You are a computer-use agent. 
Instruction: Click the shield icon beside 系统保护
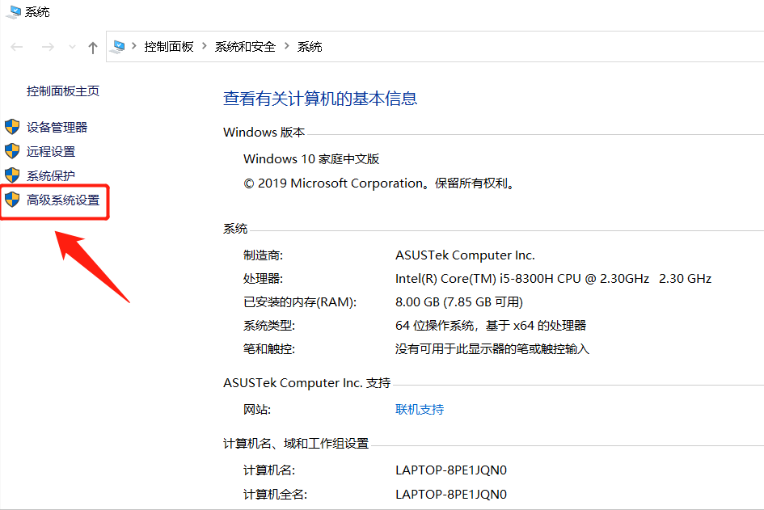click(12, 175)
